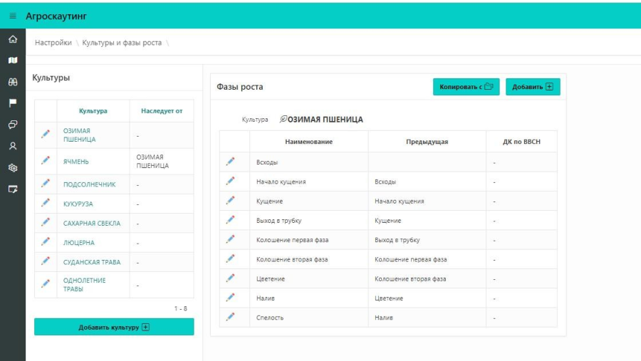Edit the Кущение growth phase row
This screenshot has width=641, height=361.
[x=230, y=201]
